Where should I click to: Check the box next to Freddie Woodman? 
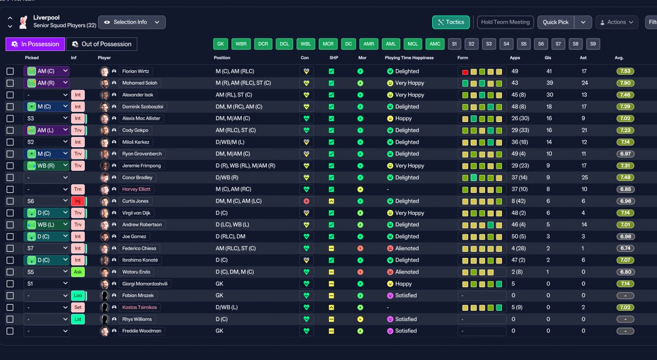click(x=10, y=331)
